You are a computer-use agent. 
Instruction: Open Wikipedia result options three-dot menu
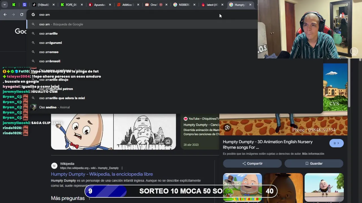(122, 168)
